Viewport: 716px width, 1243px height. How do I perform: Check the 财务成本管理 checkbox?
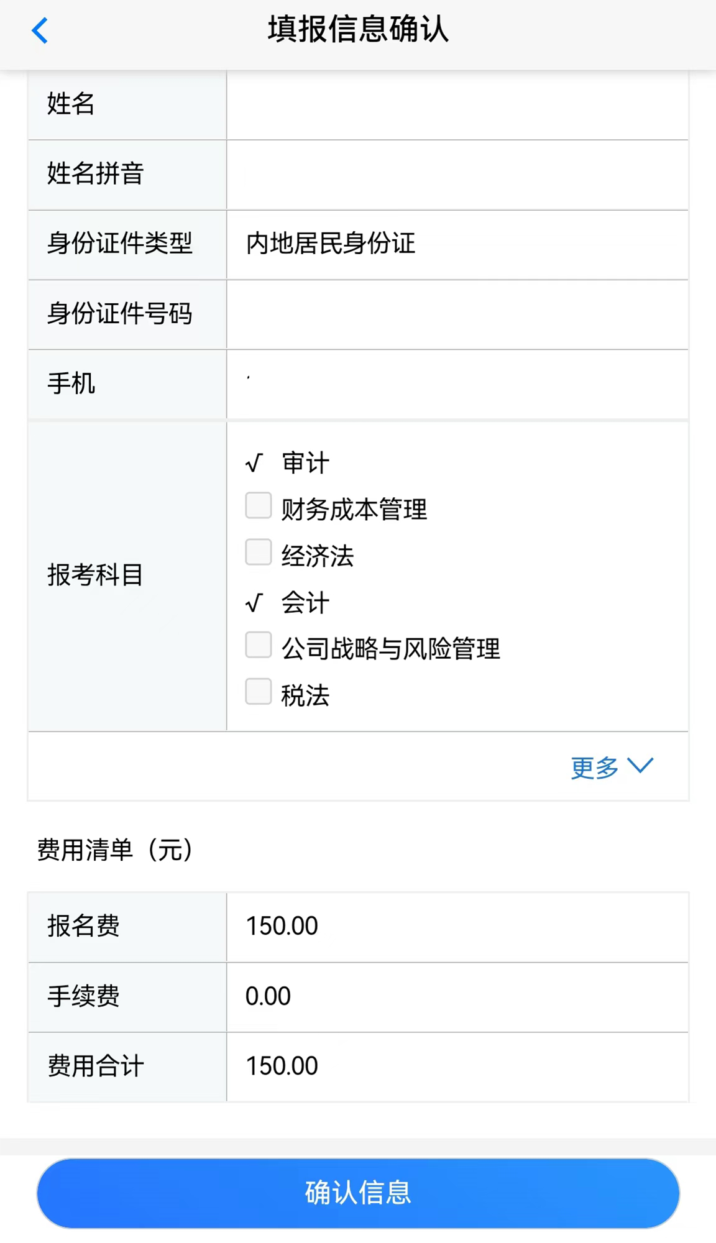coord(258,506)
